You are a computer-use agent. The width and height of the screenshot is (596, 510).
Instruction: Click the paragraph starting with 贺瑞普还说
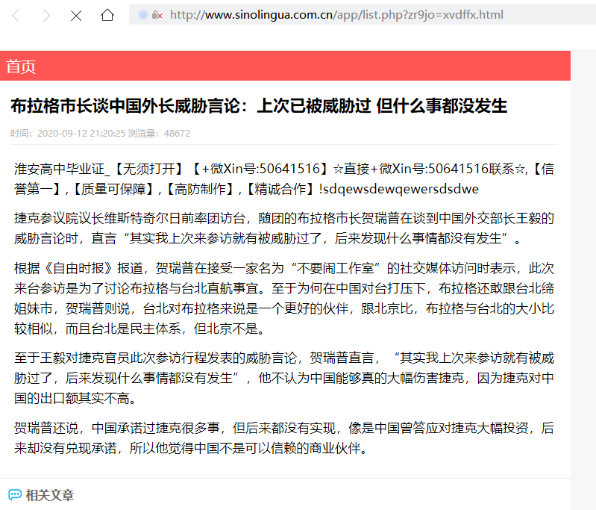point(284,438)
